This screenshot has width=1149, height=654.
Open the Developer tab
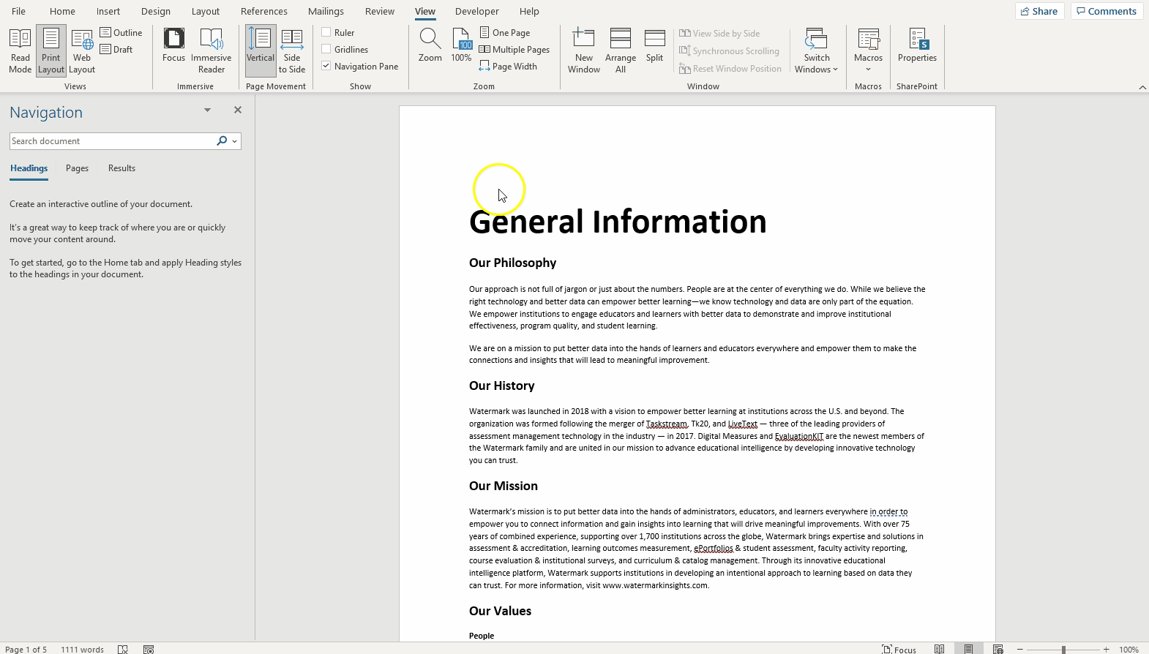477,11
